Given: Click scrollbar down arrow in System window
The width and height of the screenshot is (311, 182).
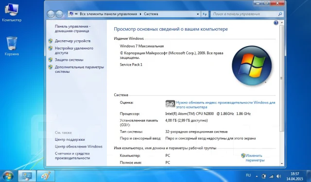Looking at the screenshot, I should [x=282, y=164].
